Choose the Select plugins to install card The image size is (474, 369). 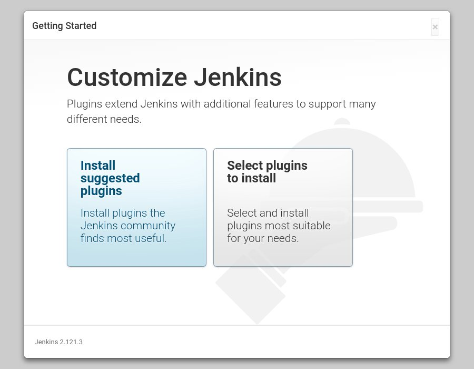coord(283,207)
